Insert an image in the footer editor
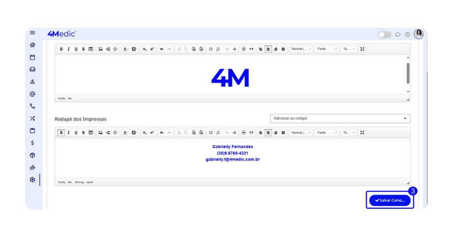The image size is (453, 237). [x=100, y=132]
